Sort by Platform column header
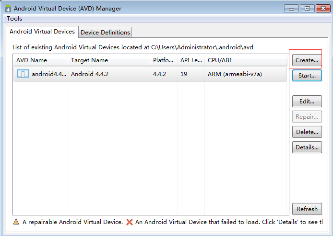 coord(164,60)
